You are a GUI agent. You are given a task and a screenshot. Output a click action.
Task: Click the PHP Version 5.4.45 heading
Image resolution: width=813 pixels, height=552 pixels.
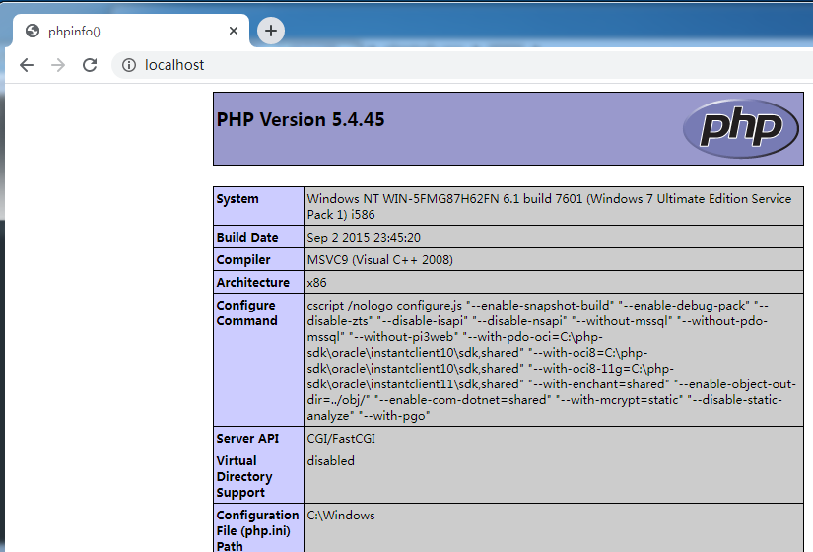301,120
